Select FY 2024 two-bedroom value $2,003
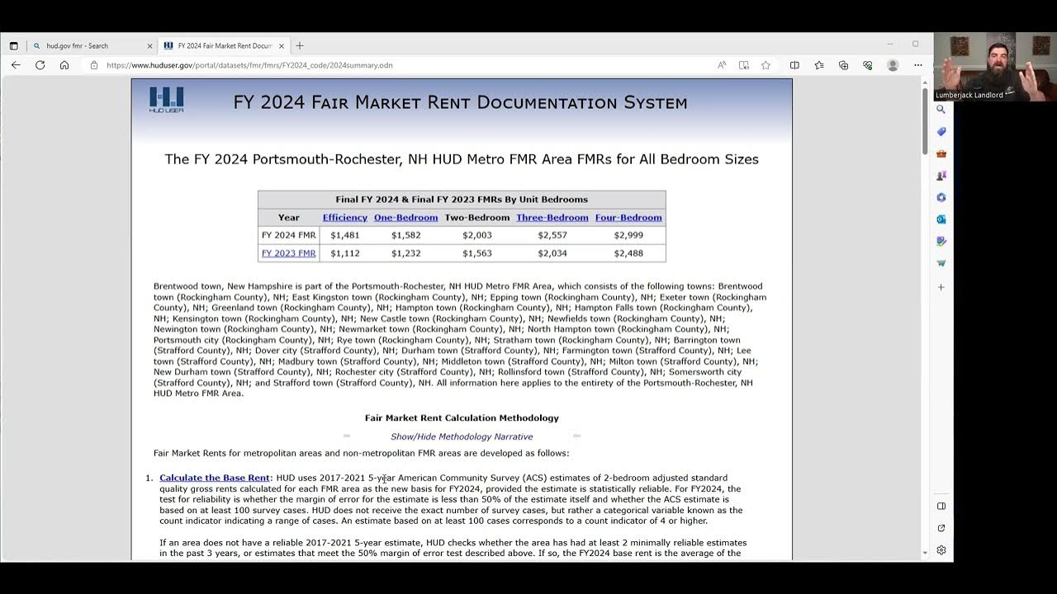 (x=477, y=235)
